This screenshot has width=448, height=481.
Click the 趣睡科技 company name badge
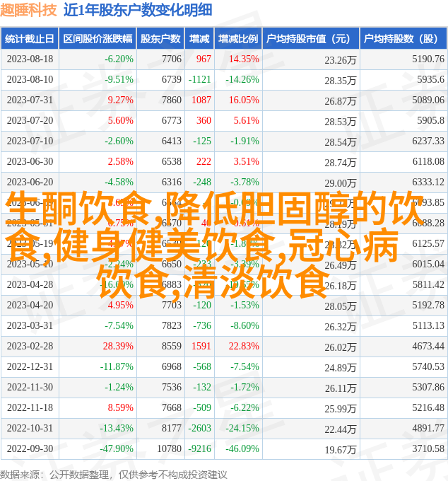(x=29, y=10)
